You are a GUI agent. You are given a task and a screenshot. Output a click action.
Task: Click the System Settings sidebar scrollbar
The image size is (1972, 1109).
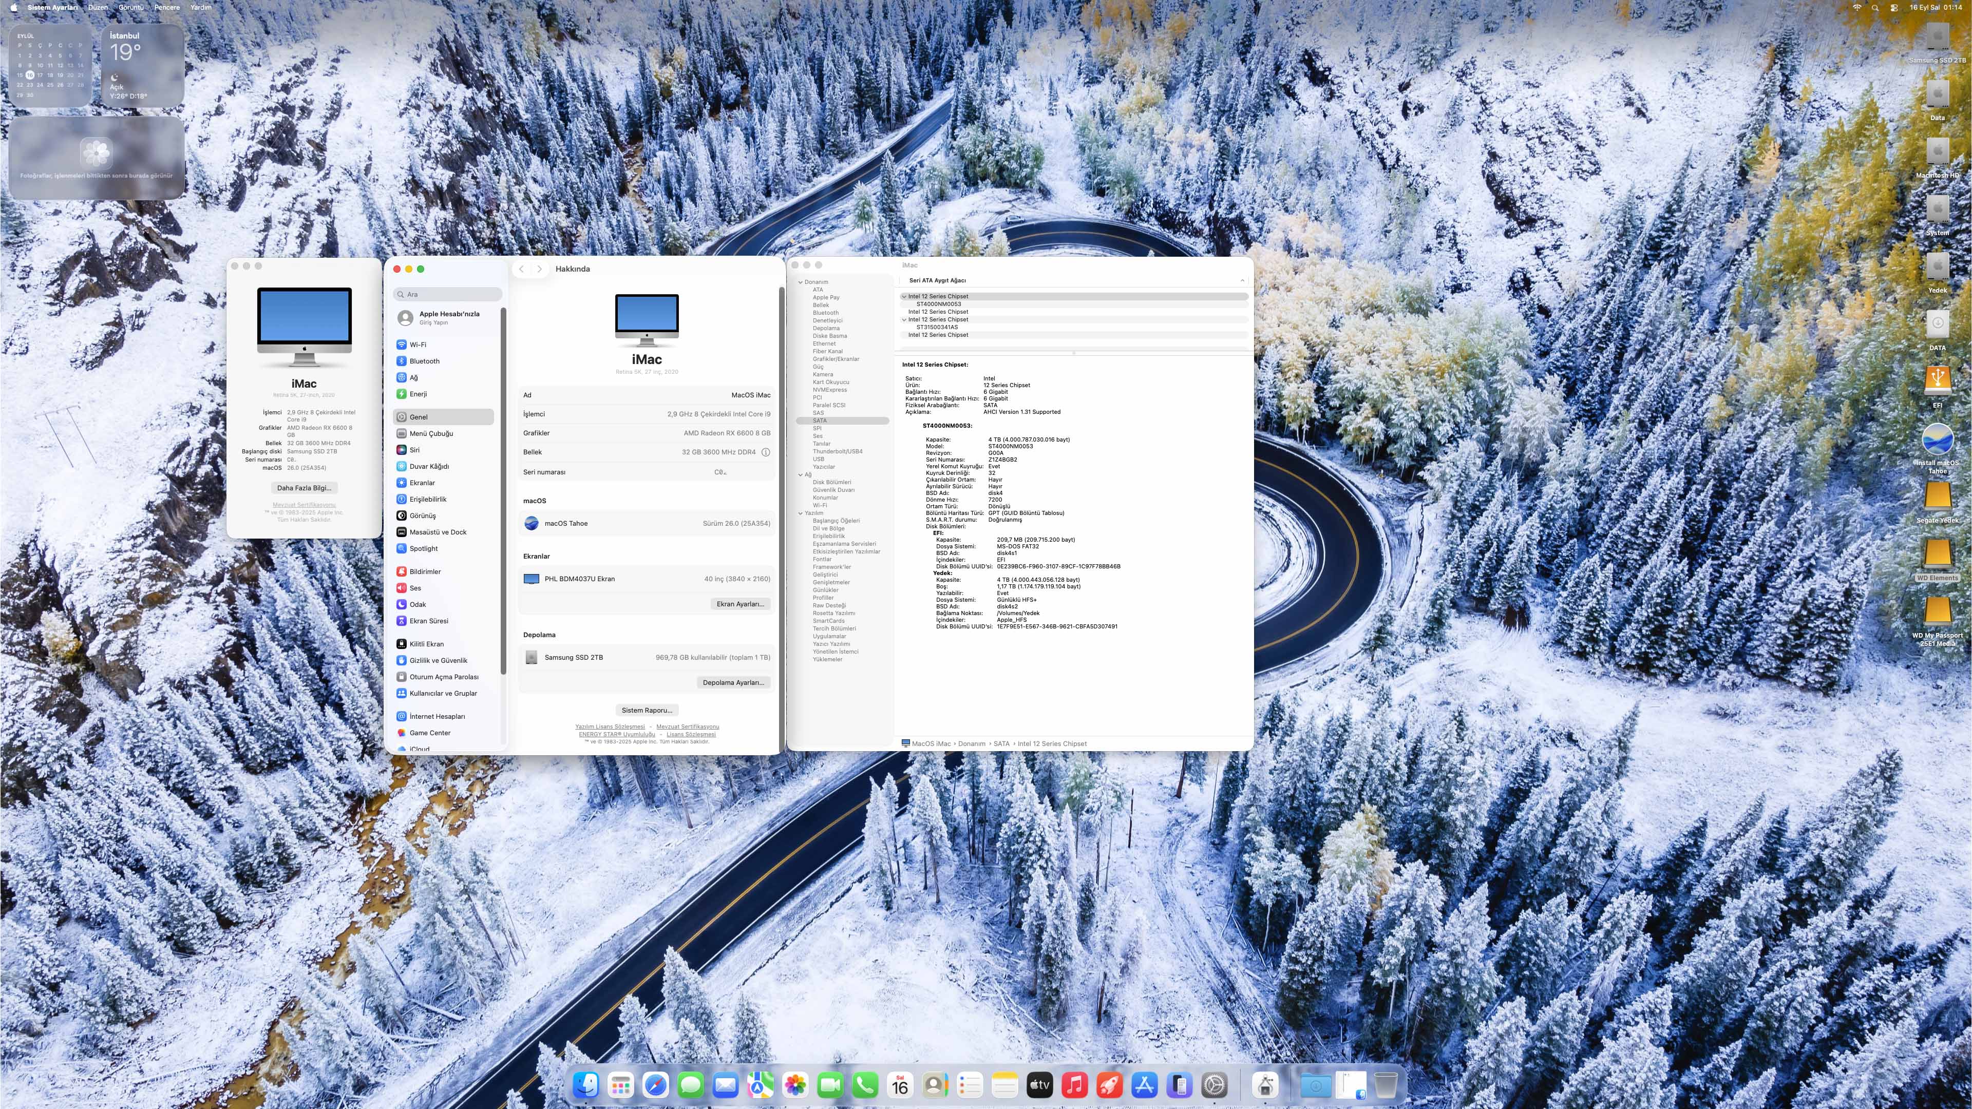503,491
